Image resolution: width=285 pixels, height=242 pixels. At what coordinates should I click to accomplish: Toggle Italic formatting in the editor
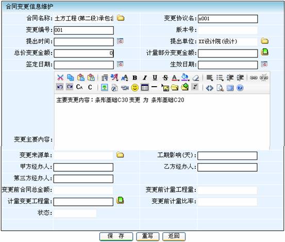click(145, 78)
